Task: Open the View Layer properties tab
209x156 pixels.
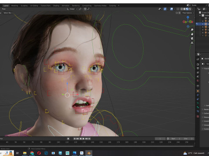Action: (x=198, y=72)
